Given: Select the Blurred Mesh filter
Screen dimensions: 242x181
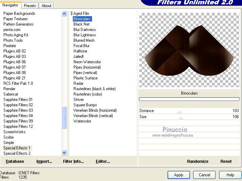Looking at the screenshot, I should pyautogui.click(x=84, y=40).
